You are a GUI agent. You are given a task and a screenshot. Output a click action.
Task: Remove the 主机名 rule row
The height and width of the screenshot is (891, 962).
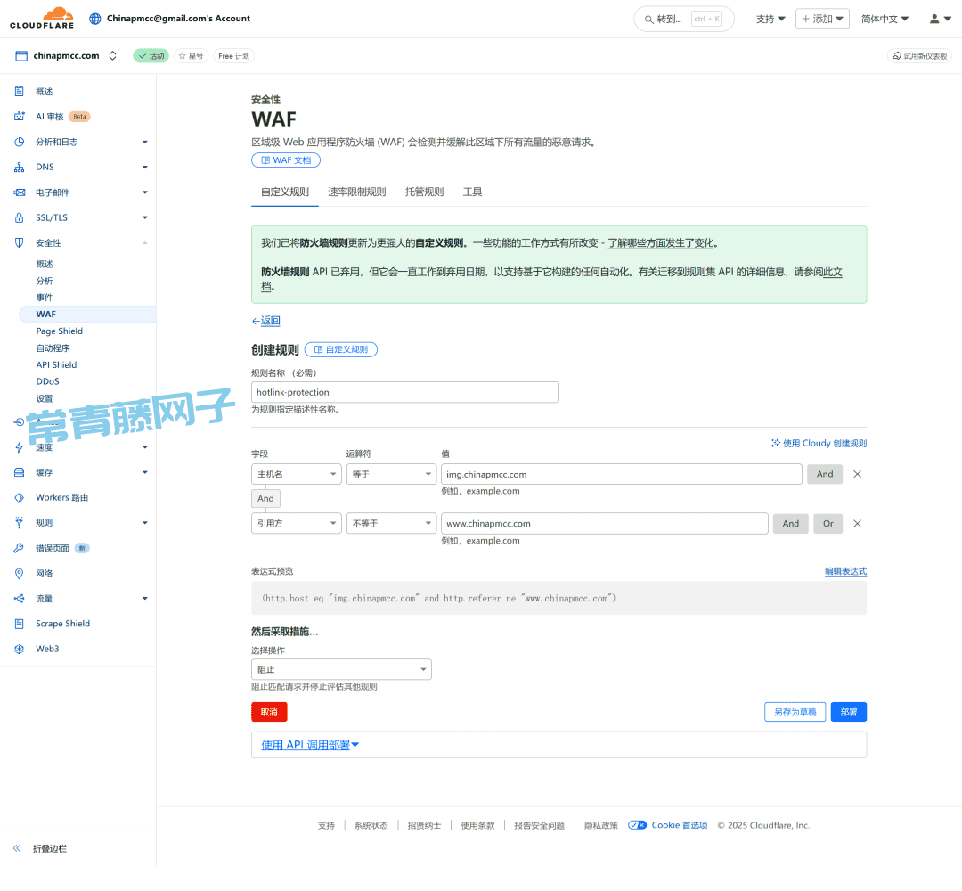click(x=858, y=474)
